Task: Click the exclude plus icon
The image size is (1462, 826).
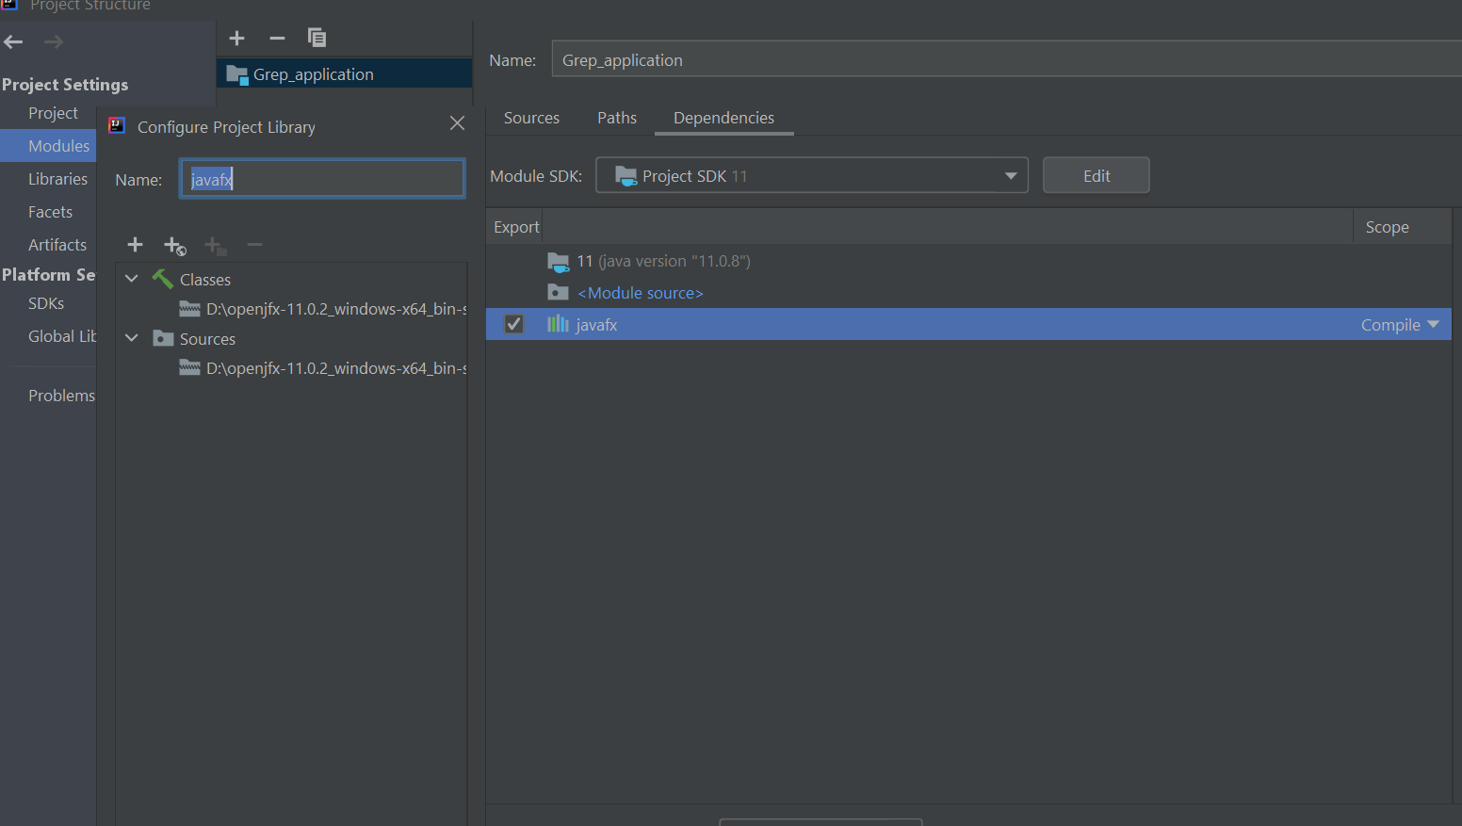Action: pos(215,246)
